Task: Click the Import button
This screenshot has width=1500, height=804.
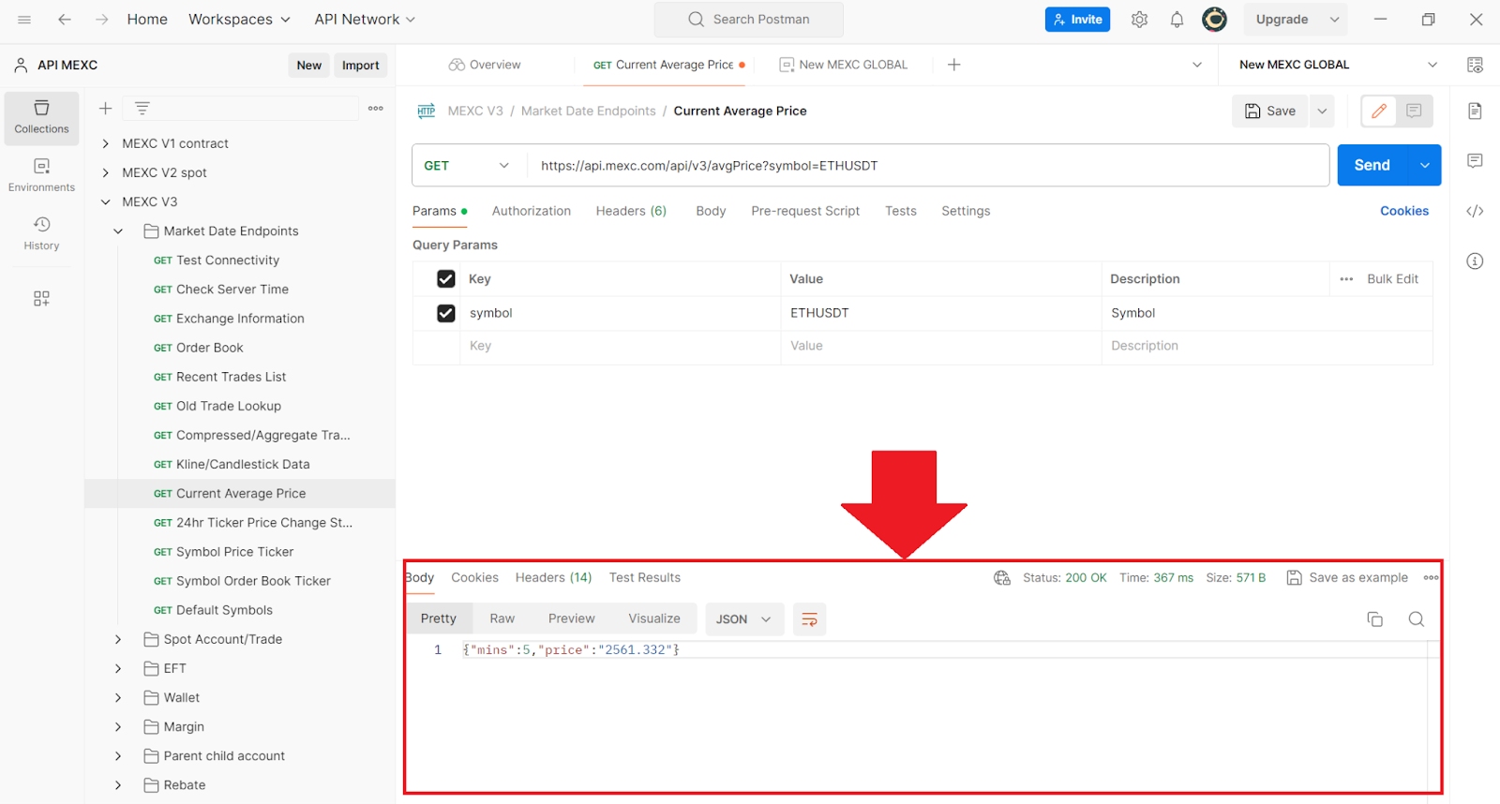Action: [x=361, y=65]
